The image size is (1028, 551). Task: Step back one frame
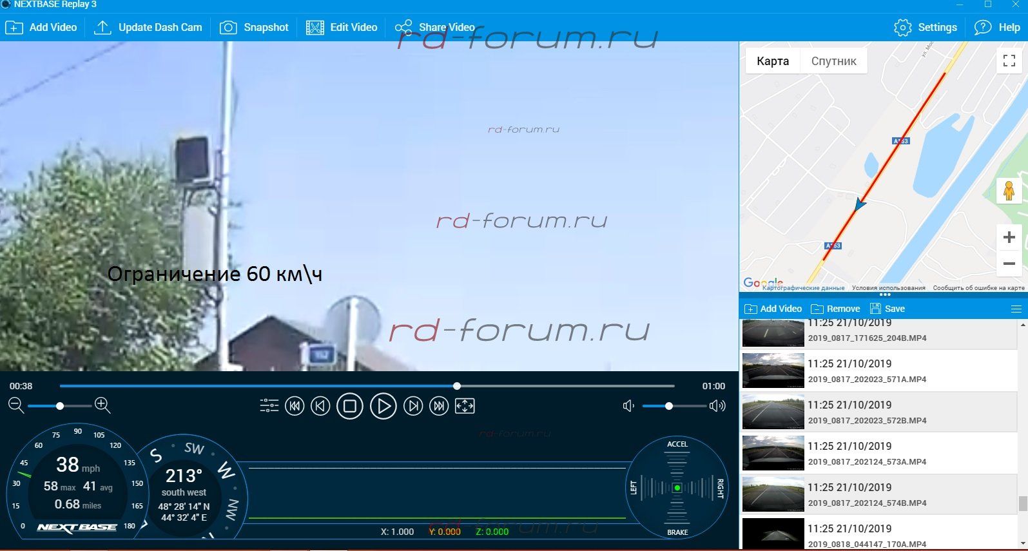pyautogui.click(x=320, y=406)
